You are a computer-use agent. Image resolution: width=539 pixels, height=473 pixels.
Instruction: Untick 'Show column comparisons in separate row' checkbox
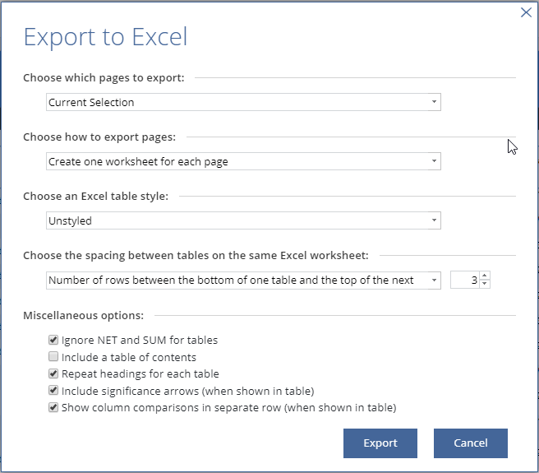[53, 408]
